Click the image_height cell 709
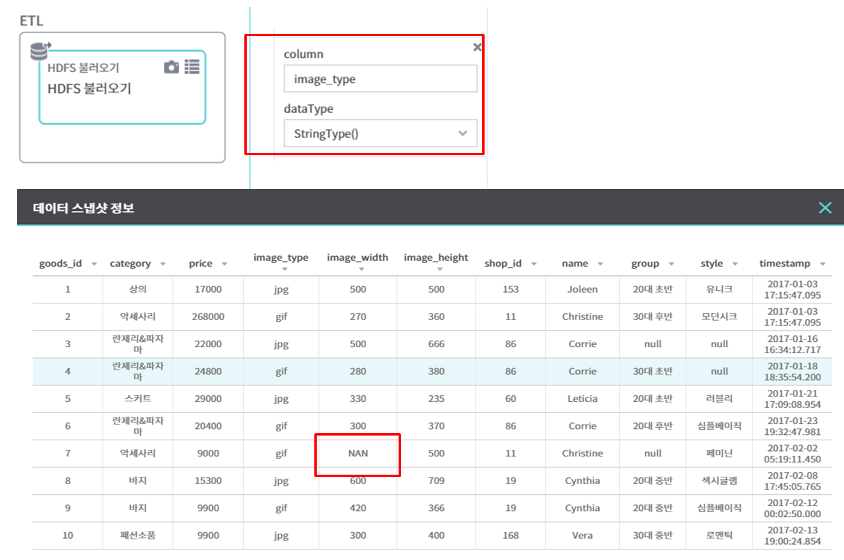Screen dimensions: 844x560 pos(437,481)
